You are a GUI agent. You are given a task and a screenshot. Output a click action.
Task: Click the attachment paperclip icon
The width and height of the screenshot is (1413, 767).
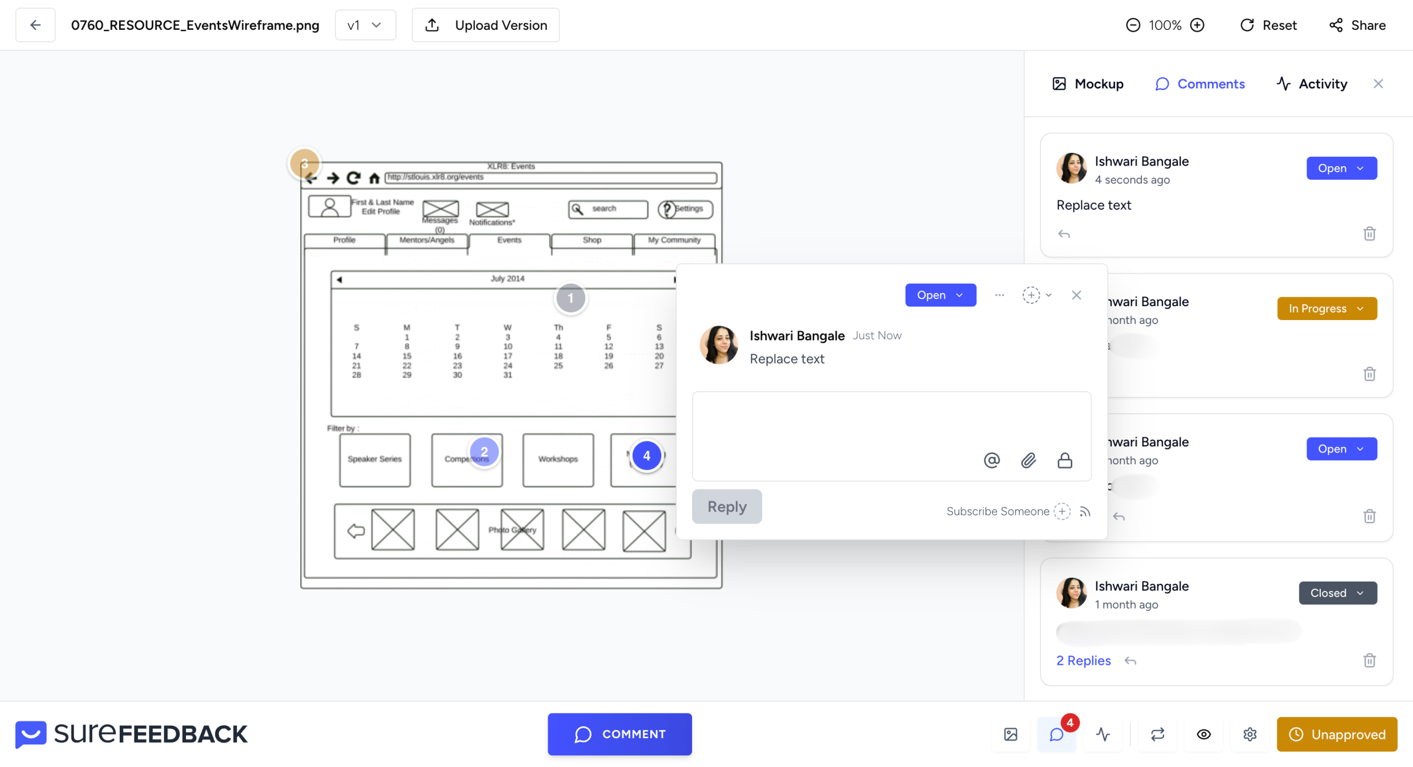tap(1028, 460)
